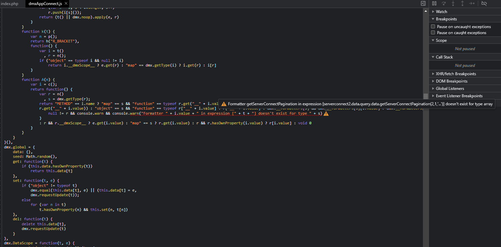501x247 pixels.
Task: Hide the debugger sidebar with the toggle icon
Action: (x=423, y=3)
